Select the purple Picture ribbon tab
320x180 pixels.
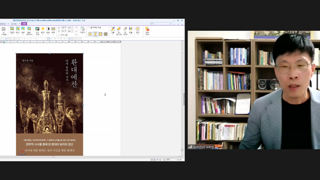pyautogui.click(x=24, y=24)
